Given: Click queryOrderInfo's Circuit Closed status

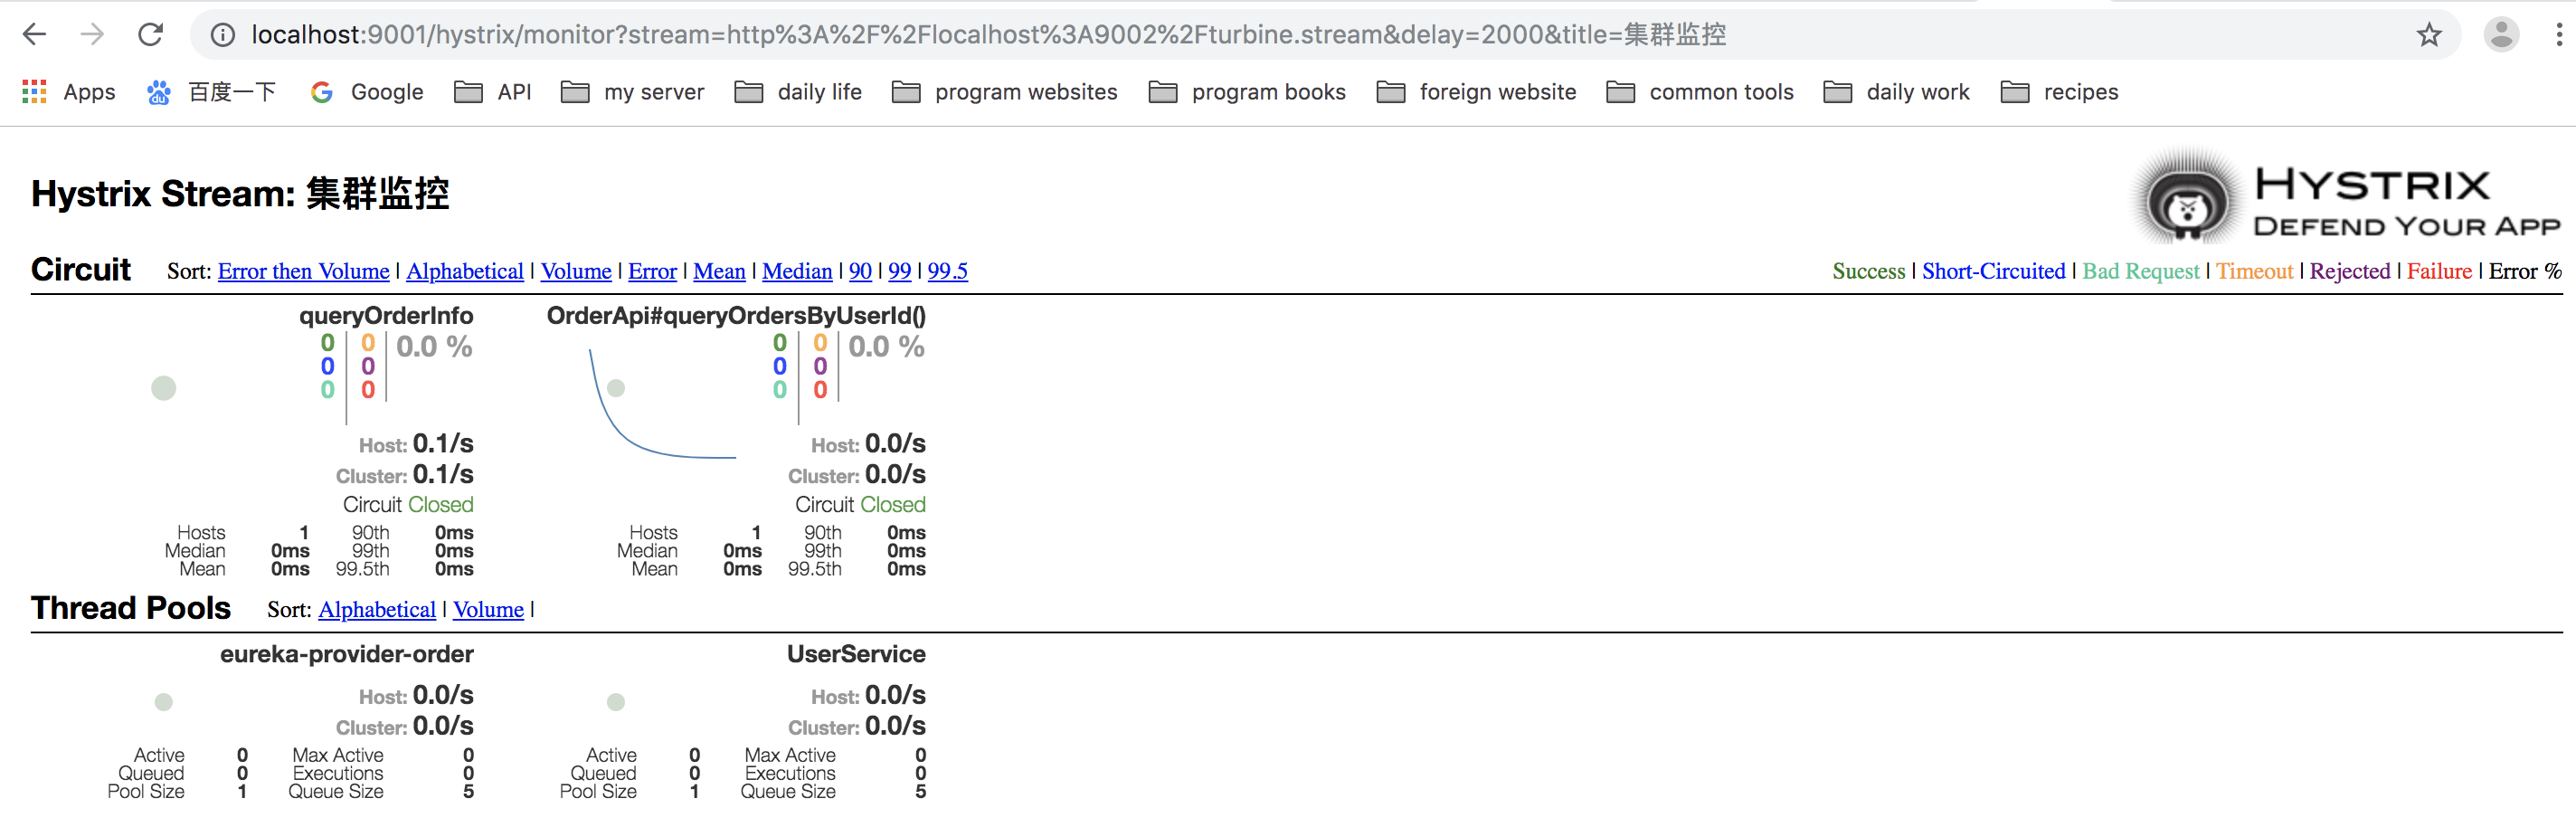Looking at the screenshot, I should pos(408,505).
